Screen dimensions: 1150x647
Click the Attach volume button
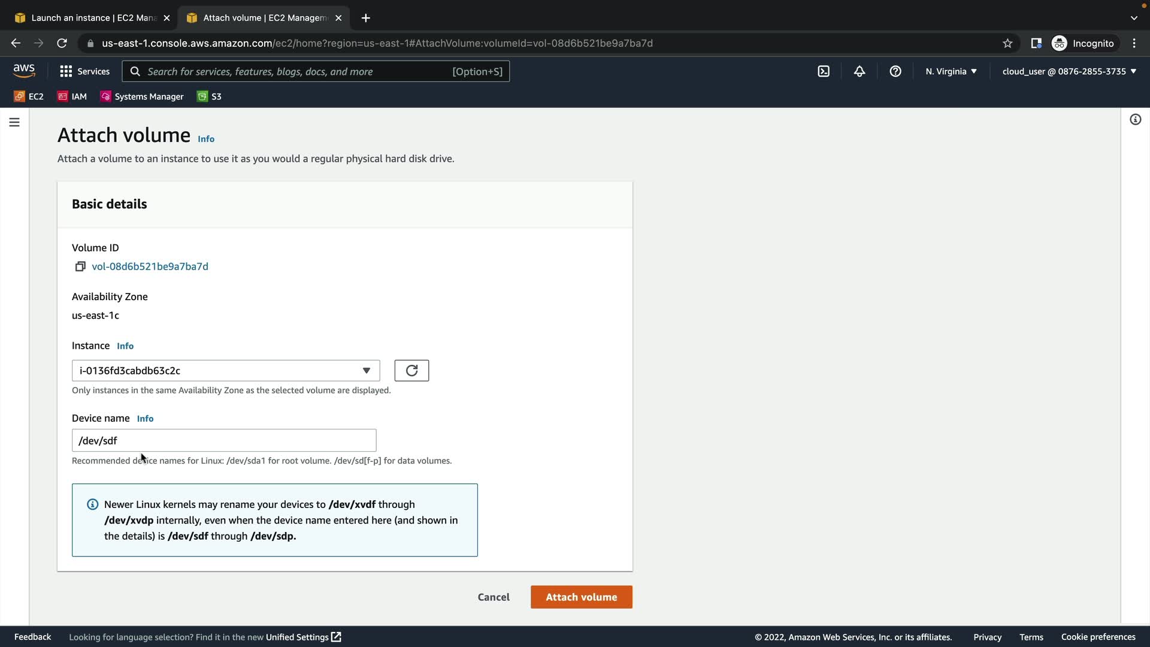pyautogui.click(x=581, y=597)
